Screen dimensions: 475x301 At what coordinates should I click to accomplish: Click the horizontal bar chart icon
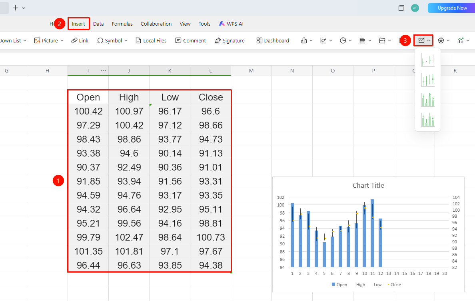[363, 40]
